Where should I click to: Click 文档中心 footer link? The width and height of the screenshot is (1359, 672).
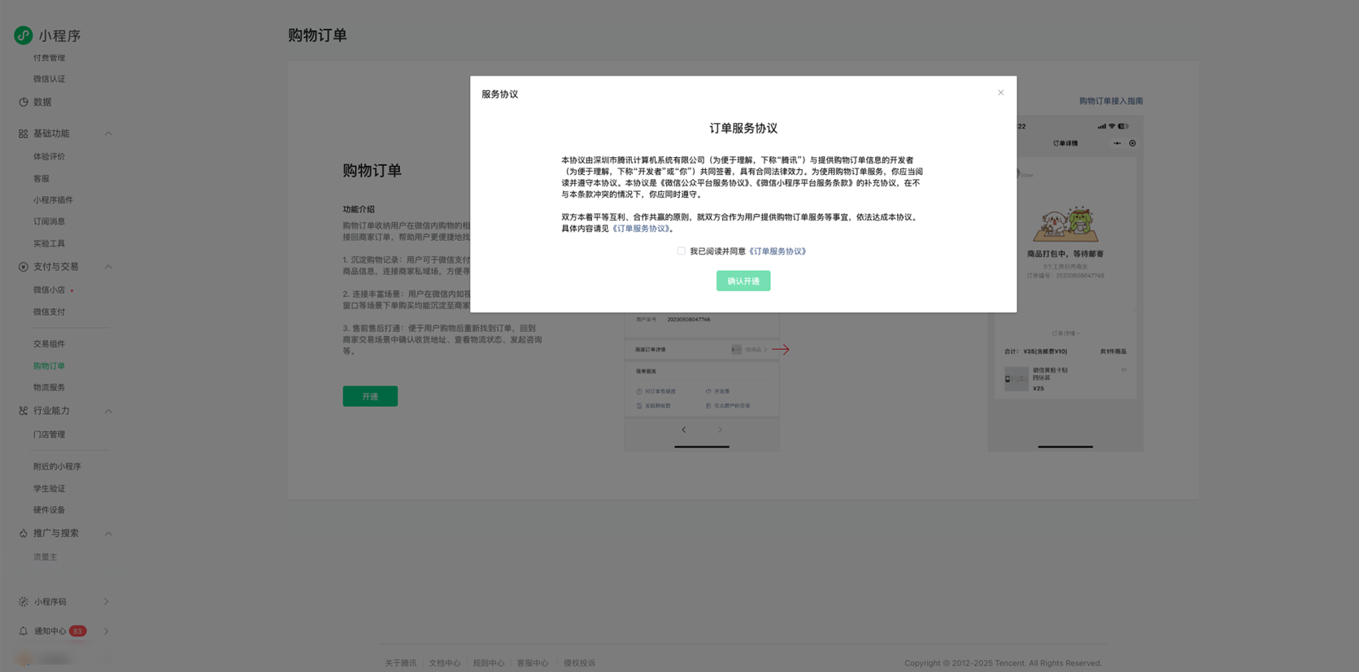coord(445,663)
